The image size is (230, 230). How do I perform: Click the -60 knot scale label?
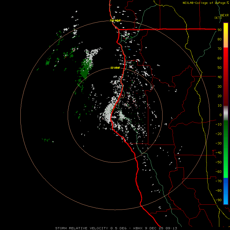tap(218, 172)
